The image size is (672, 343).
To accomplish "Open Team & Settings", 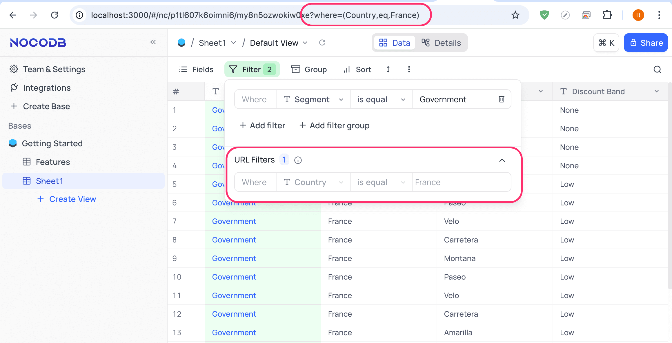I will [54, 69].
